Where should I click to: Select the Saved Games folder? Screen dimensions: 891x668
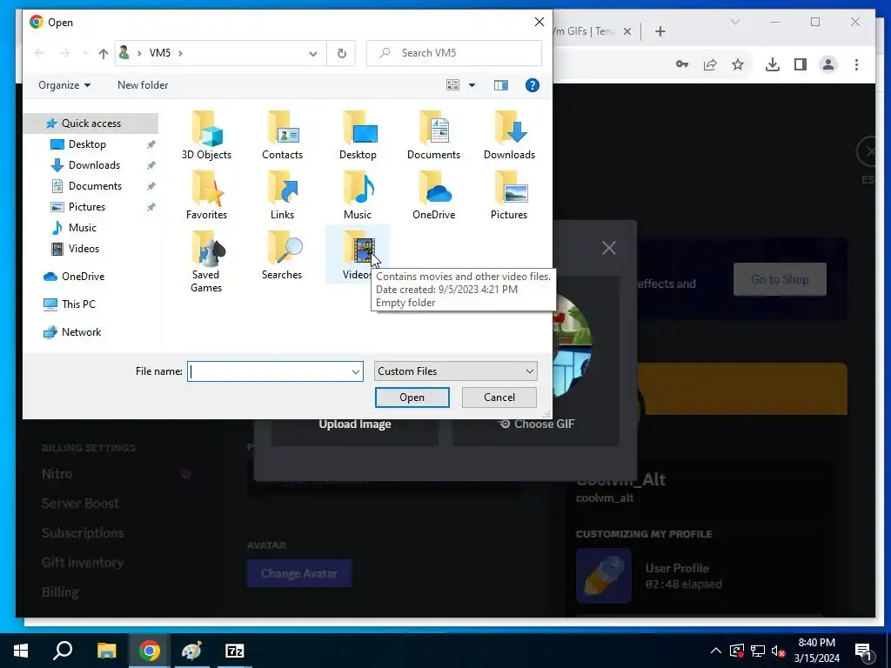click(x=206, y=262)
